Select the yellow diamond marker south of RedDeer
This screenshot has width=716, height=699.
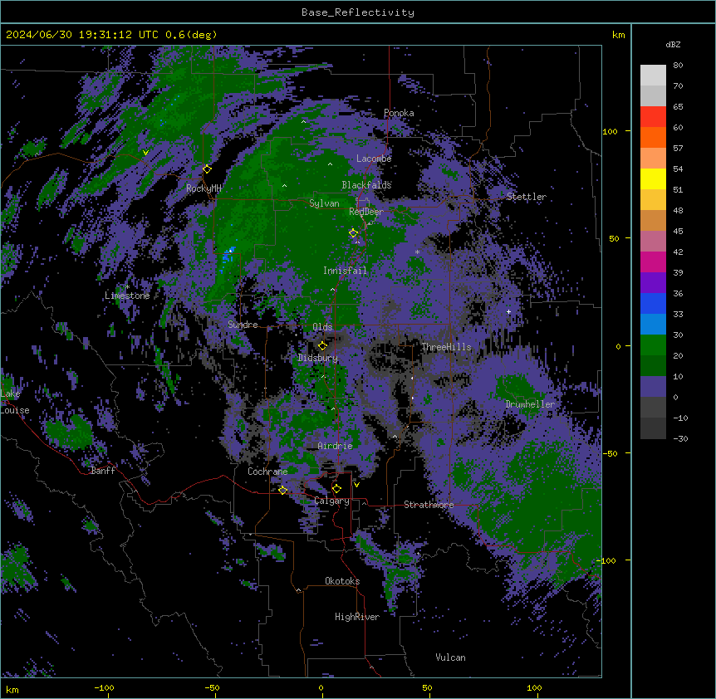pyautogui.click(x=353, y=232)
